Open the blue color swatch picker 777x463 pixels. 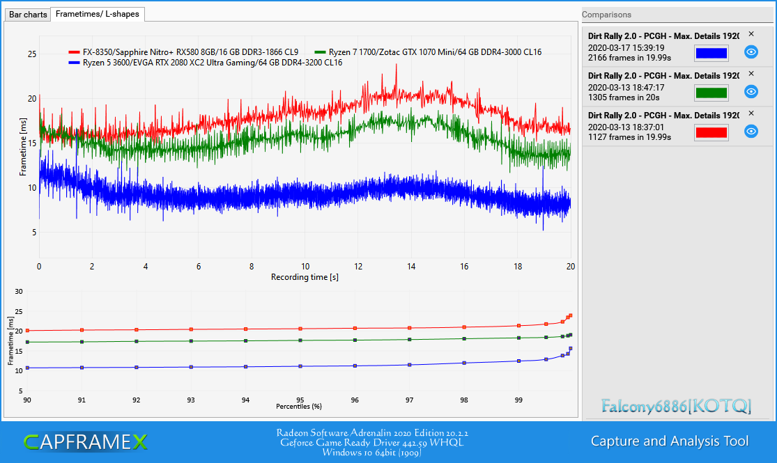point(711,53)
